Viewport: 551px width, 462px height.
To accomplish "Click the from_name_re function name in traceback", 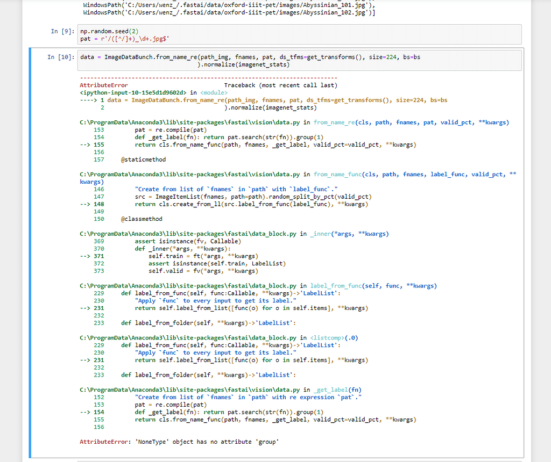I will tap(334, 122).
